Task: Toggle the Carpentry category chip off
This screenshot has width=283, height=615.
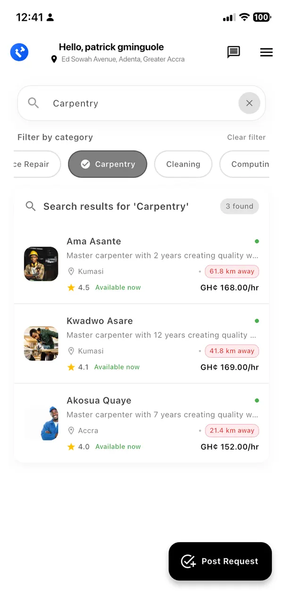Action: pos(108,164)
